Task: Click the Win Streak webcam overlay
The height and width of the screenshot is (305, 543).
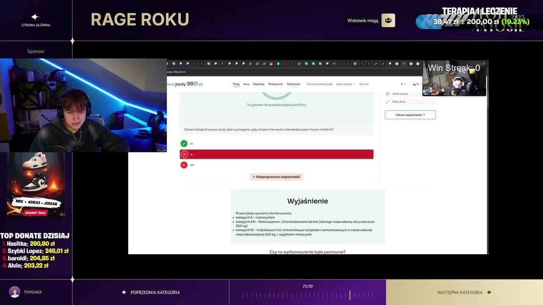Action: pyautogui.click(x=454, y=78)
